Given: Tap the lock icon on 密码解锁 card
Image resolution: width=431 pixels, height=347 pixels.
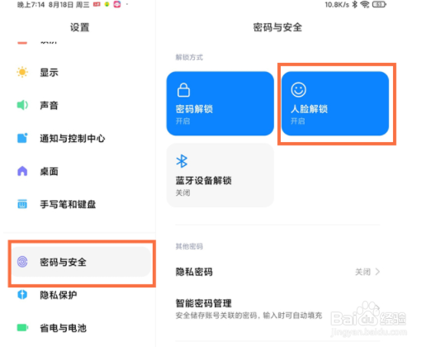Looking at the screenshot, I should click(x=183, y=90).
